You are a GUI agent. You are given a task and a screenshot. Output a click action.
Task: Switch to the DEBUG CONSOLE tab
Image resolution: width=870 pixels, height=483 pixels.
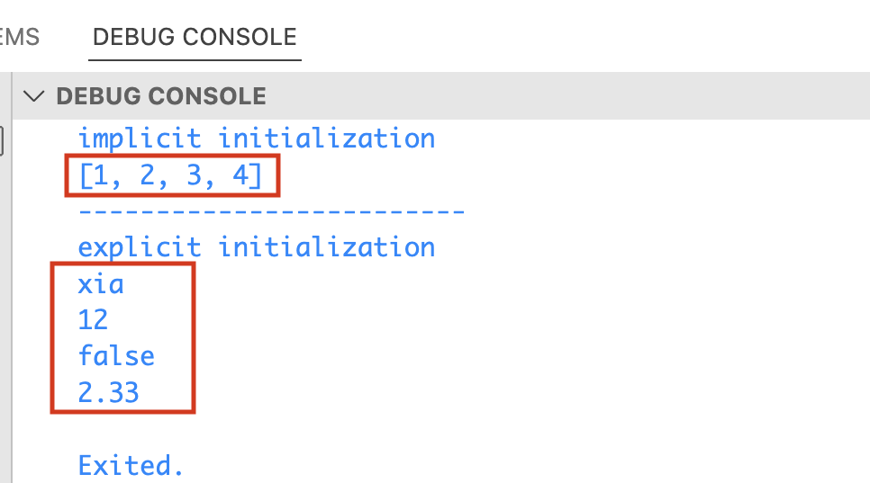click(195, 37)
